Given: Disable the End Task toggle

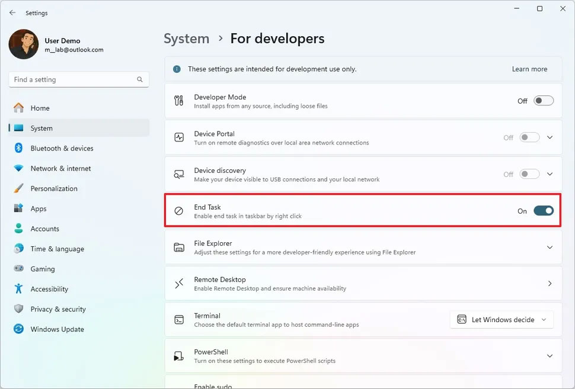Looking at the screenshot, I should point(543,211).
